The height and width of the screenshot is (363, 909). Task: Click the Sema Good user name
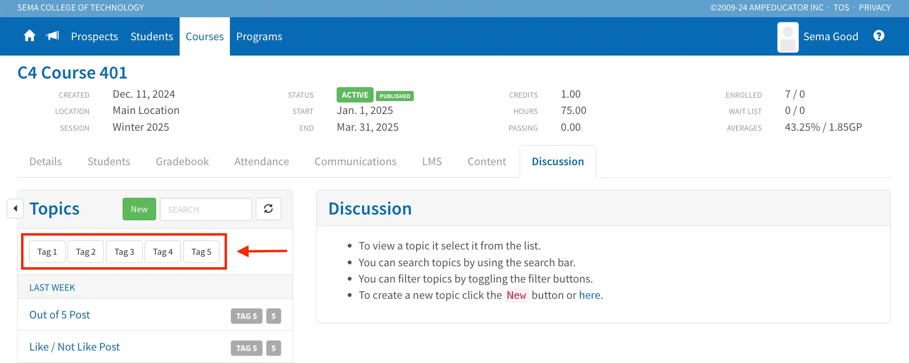click(830, 36)
